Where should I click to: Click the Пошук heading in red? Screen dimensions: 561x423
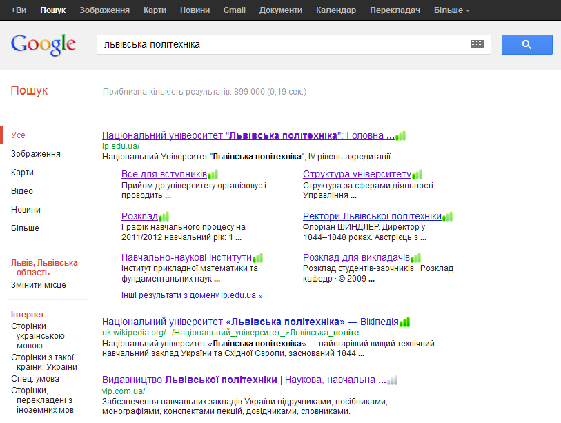point(29,90)
